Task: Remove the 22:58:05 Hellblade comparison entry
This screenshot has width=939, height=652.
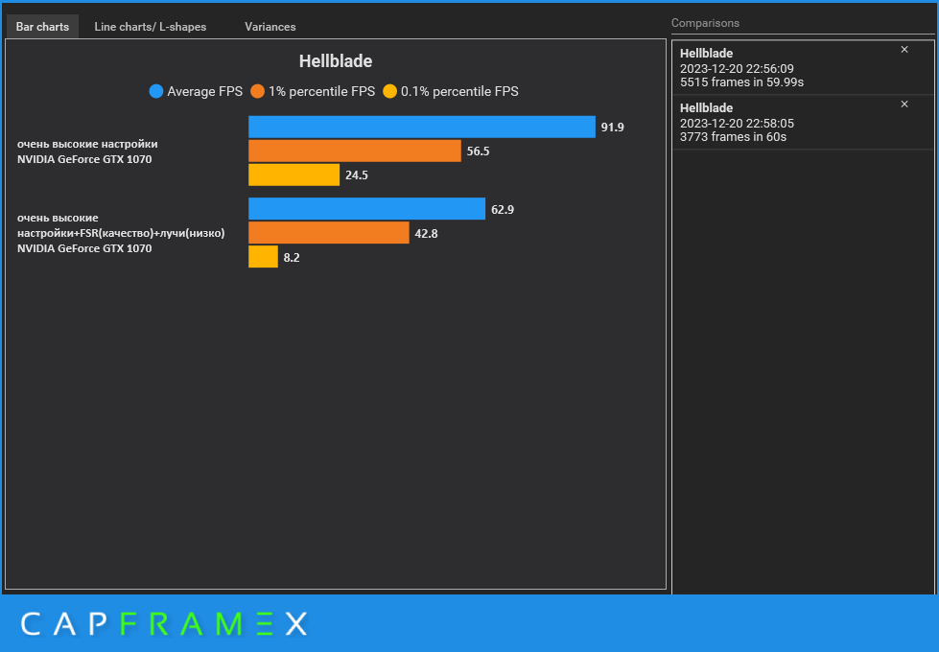Action: [x=904, y=105]
